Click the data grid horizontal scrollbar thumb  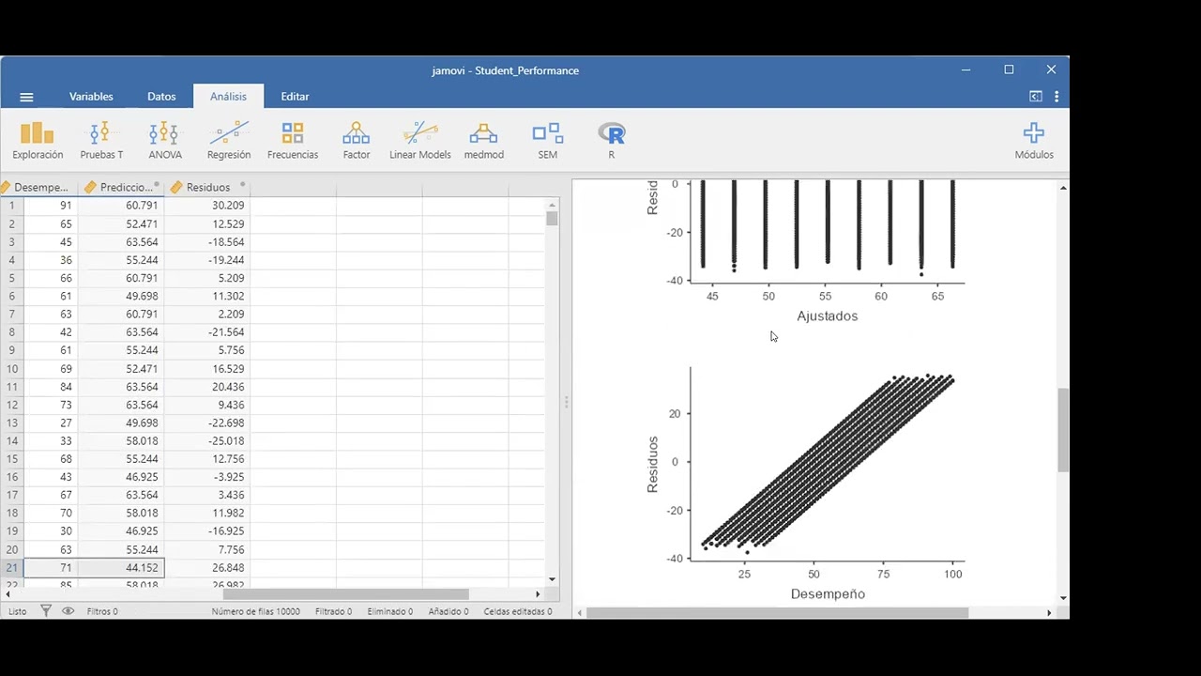345,593
